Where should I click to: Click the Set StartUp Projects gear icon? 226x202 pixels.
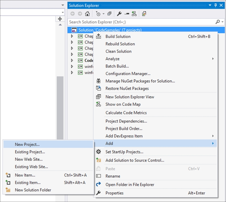point(99,152)
